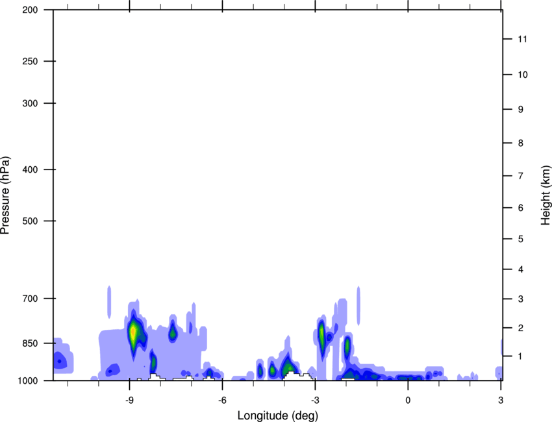Image resolution: width=552 pixels, height=422 pixels.
Task: Pick the height tick label '10' km
Action: tap(522, 75)
